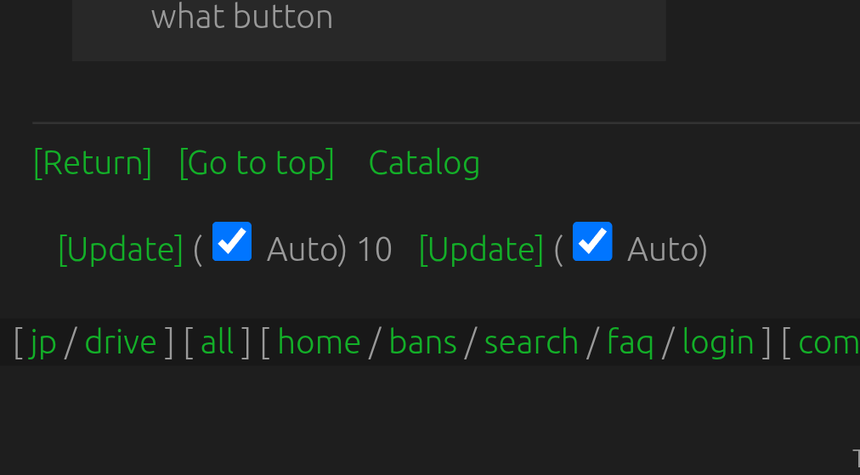The image size is (860, 475).
Task: Click the [Return] link
Action: pyautogui.click(x=93, y=162)
